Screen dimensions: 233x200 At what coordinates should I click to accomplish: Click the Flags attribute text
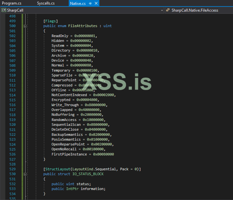point(51,21)
